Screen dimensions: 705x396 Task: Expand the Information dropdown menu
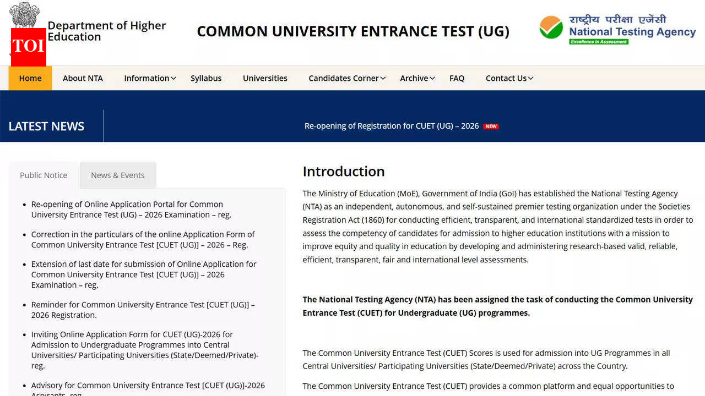tap(147, 78)
